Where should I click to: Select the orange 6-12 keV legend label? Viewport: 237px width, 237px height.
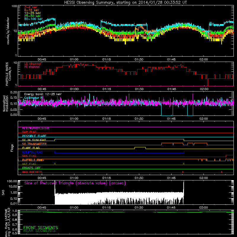31,10
